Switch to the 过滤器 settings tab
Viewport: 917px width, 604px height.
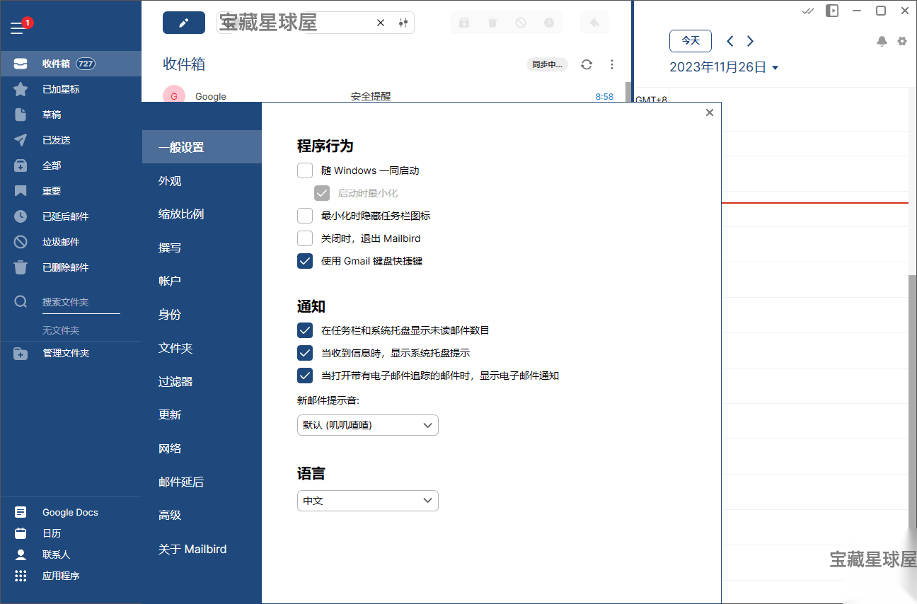pyautogui.click(x=202, y=381)
